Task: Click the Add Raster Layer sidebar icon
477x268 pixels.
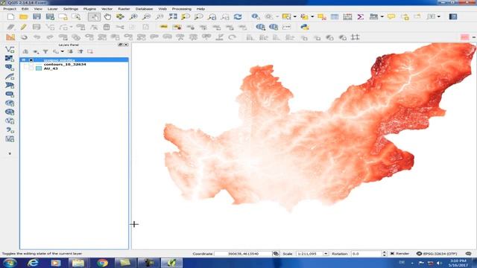Action: 10,58
